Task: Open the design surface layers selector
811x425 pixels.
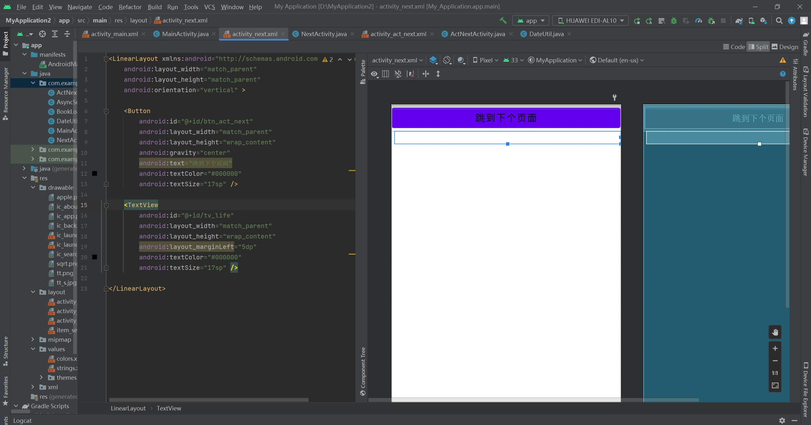Action: [433, 60]
